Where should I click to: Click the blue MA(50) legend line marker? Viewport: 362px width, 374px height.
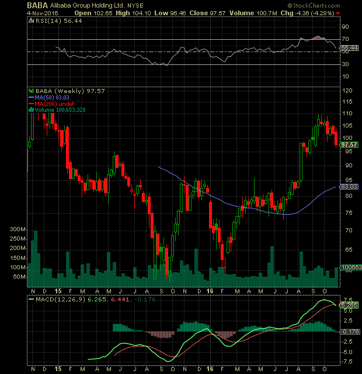(x=30, y=98)
